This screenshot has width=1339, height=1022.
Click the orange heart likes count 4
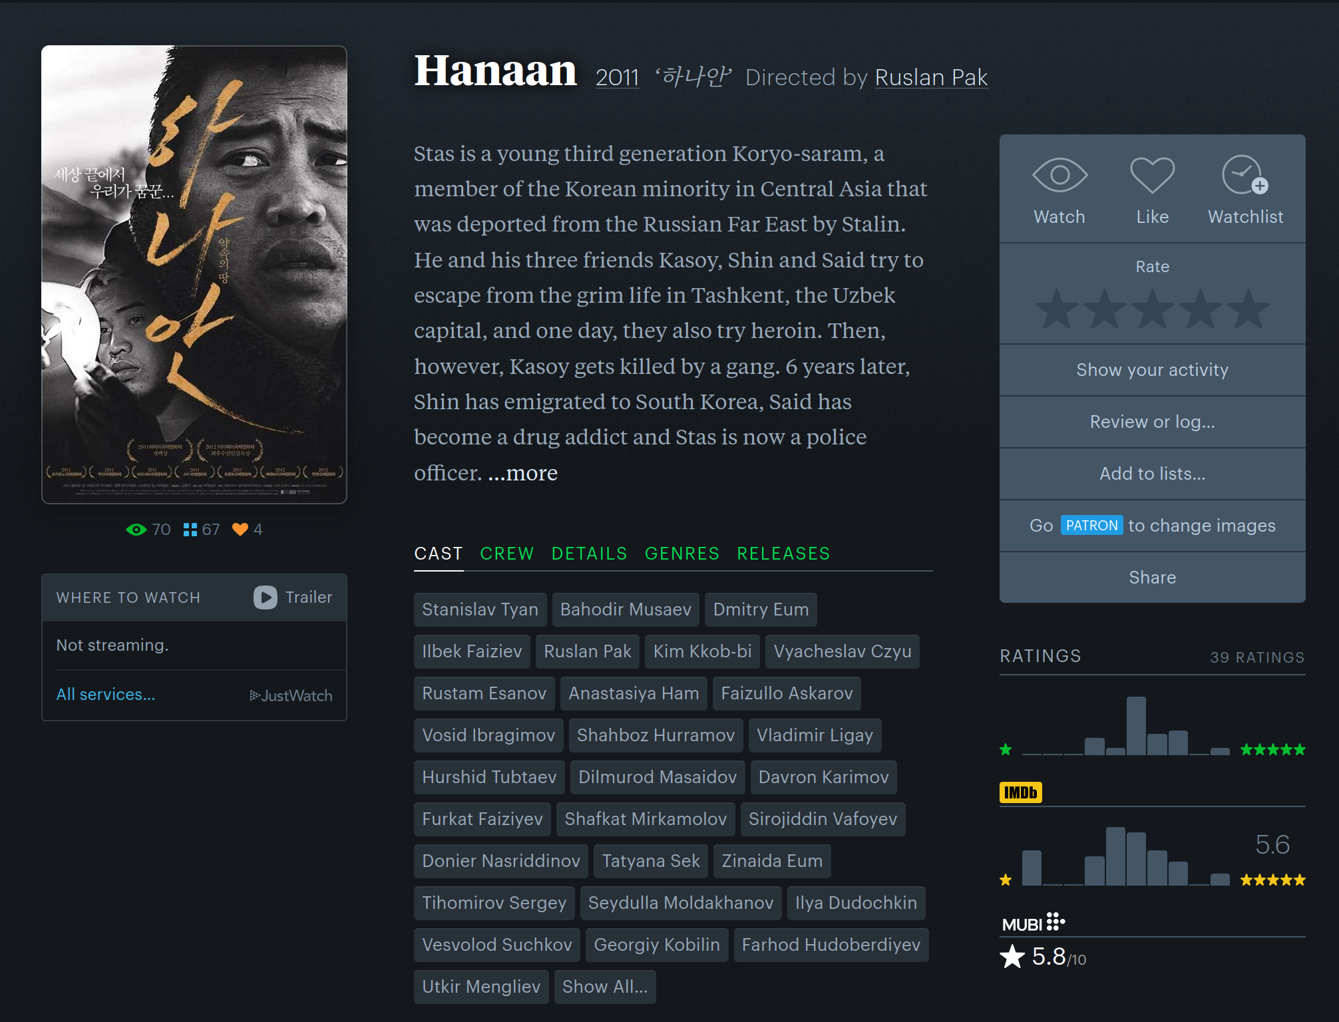(x=247, y=530)
